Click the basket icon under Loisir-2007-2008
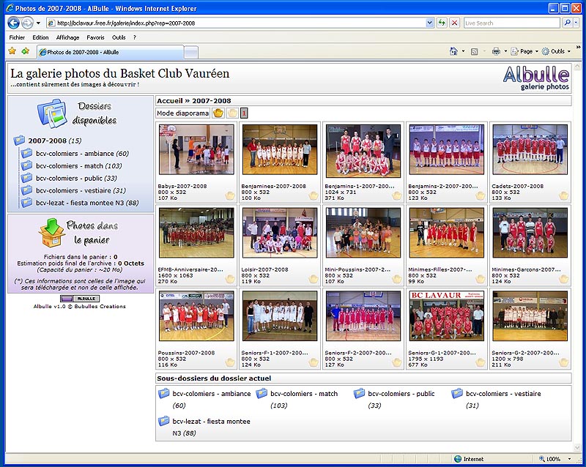The width and height of the screenshot is (586, 467). pos(314,279)
